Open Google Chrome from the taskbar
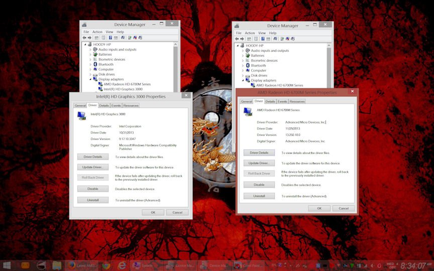The image size is (434, 271). click(106, 265)
